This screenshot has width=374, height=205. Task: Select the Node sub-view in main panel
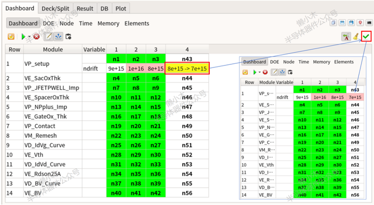(x=66, y=23)
